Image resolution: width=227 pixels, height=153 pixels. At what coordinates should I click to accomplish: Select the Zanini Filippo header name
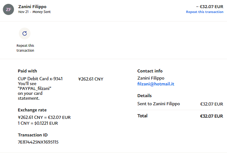[x=32, y=6]
